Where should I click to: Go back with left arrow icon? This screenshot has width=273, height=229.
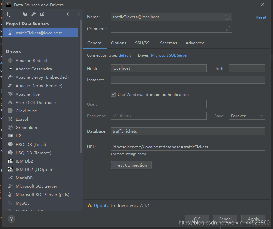(x=69, y=14)
